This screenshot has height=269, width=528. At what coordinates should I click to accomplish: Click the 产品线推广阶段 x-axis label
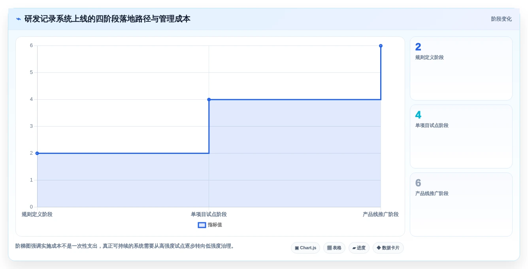pyautogui.click(x=381, y=214)
